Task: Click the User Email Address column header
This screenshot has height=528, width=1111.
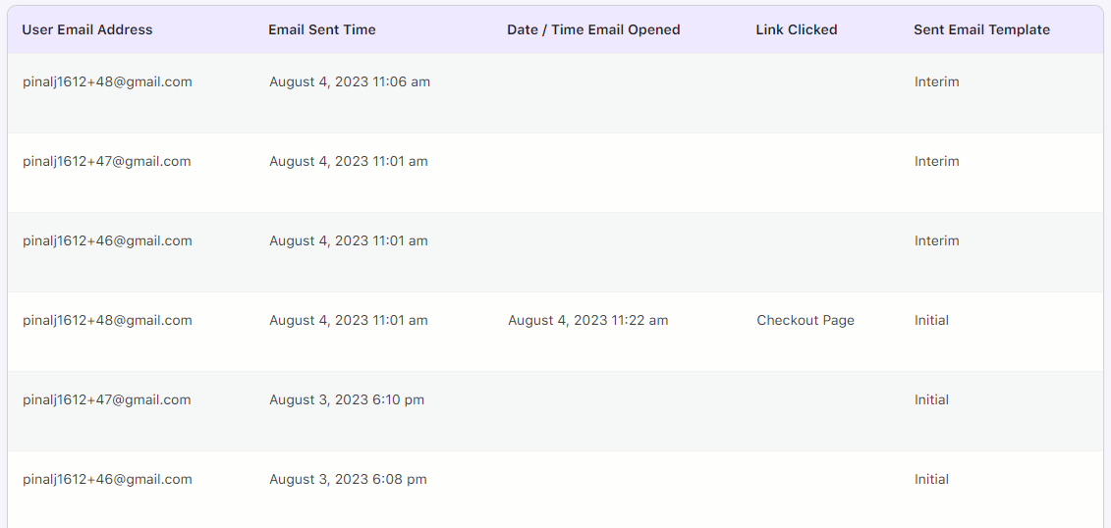Action: (87, 29)
